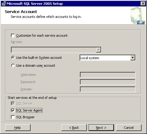Select Use the built-in System account
This screenshot has height=134, width=147.
13,58
